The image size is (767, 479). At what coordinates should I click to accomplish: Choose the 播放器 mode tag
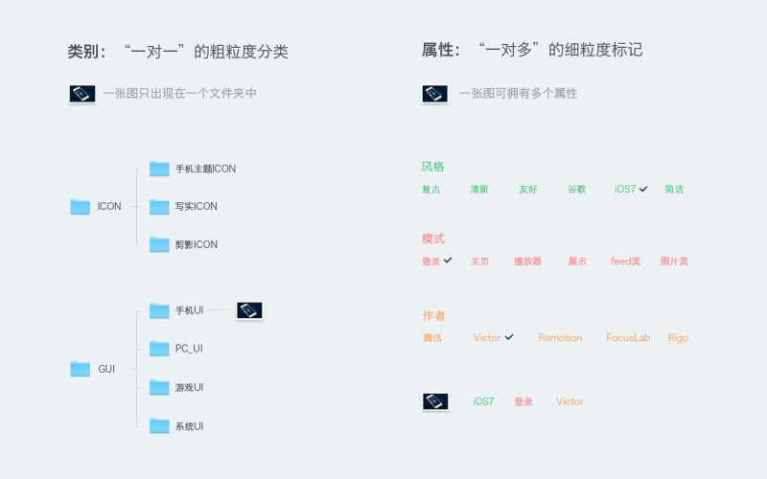(x=527, y=261)
